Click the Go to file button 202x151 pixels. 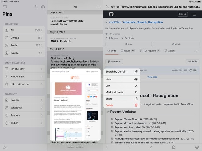point(193,61)
